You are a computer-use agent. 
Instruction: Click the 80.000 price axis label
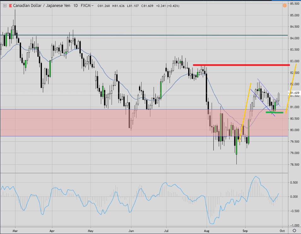295,130
